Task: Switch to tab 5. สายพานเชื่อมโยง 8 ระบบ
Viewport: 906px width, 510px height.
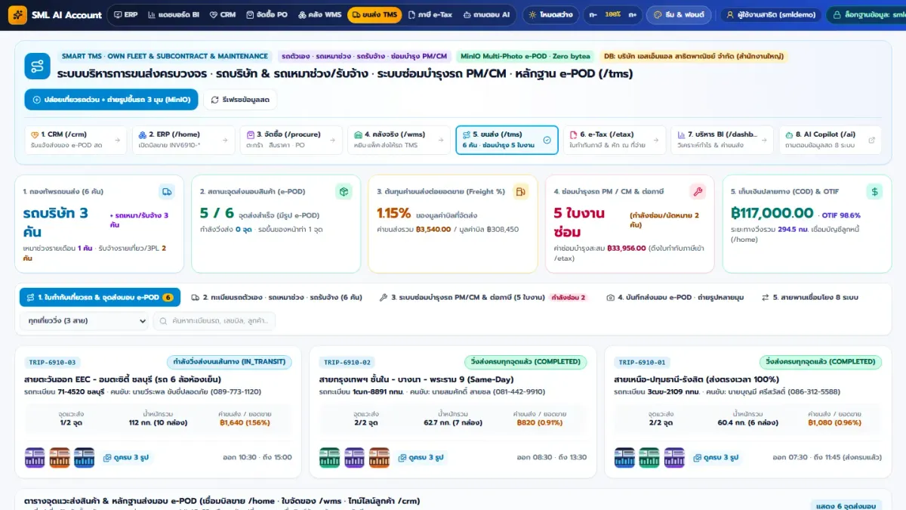Action: click(810, 298)
